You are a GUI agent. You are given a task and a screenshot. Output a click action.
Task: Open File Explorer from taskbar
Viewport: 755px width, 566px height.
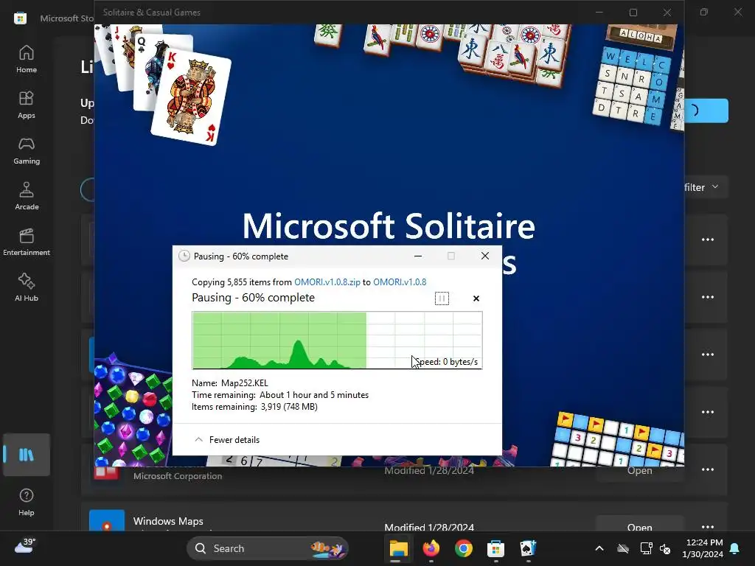[399, 548]
